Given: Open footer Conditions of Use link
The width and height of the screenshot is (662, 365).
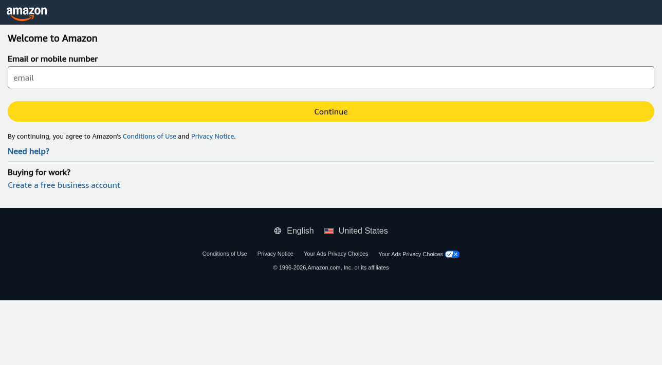Looking at the screenshot, I should (225, 254).
